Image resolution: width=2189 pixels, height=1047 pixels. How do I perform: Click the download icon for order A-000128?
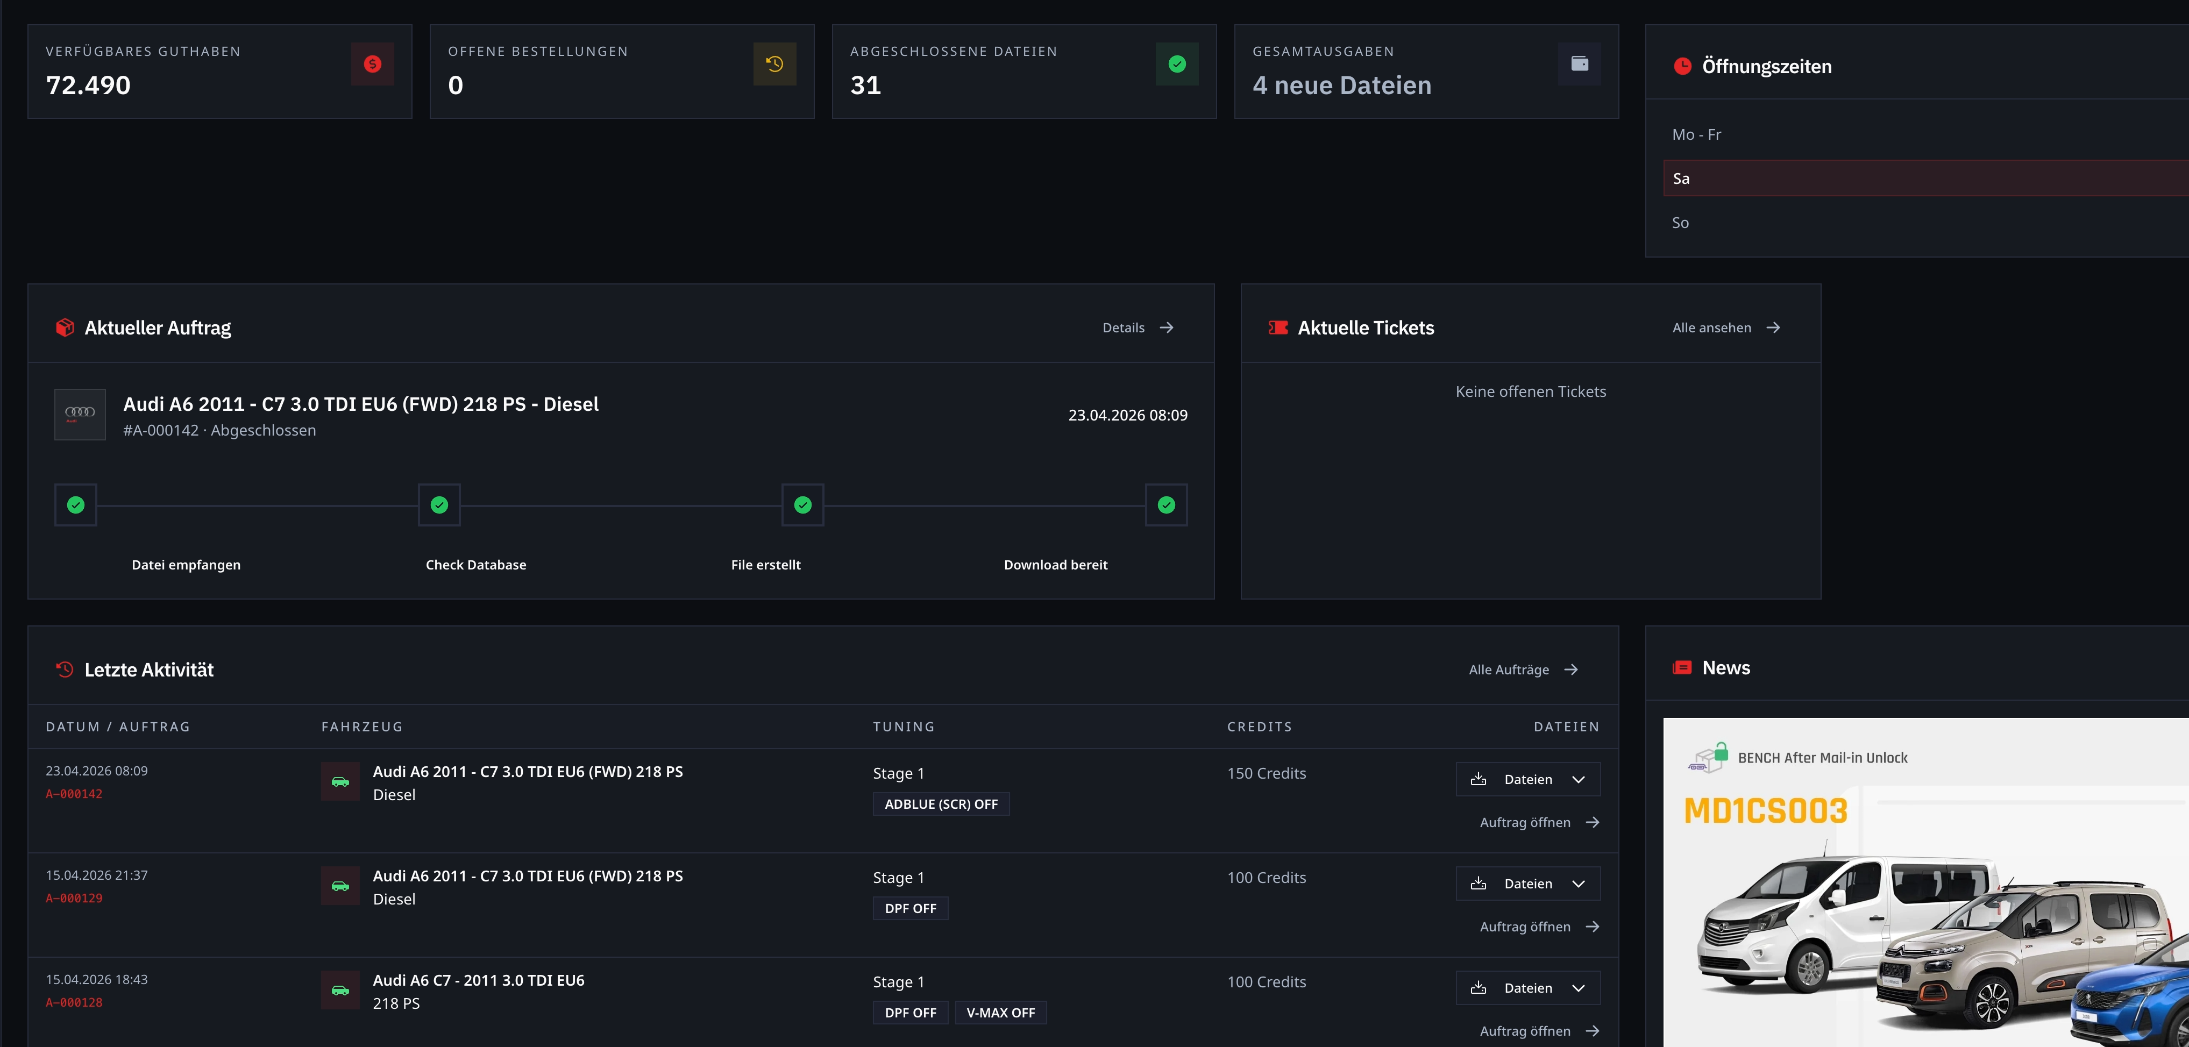pyautogui.click(x=1479, y=987)
